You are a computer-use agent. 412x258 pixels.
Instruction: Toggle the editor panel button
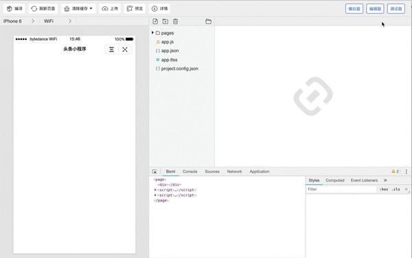coord(375,9)
